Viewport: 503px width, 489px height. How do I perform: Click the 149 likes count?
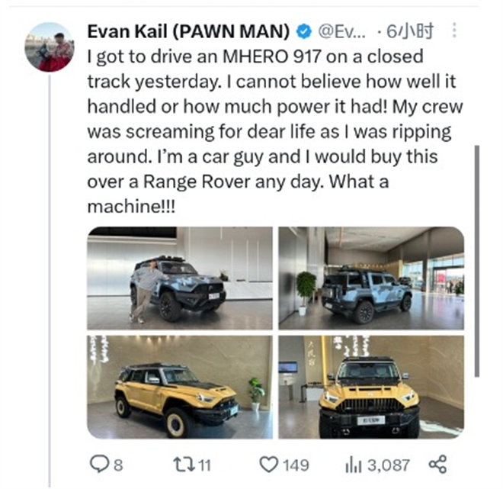tap(295, 465)
